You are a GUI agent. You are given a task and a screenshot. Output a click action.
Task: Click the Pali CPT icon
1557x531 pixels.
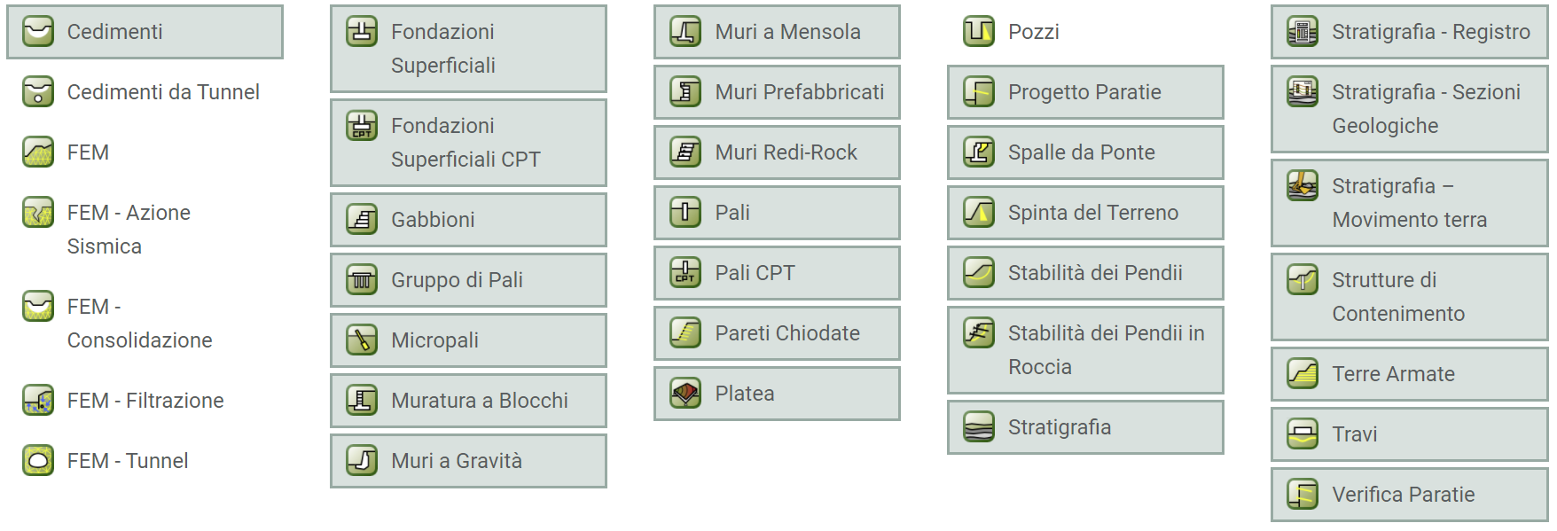click(685, 273)
